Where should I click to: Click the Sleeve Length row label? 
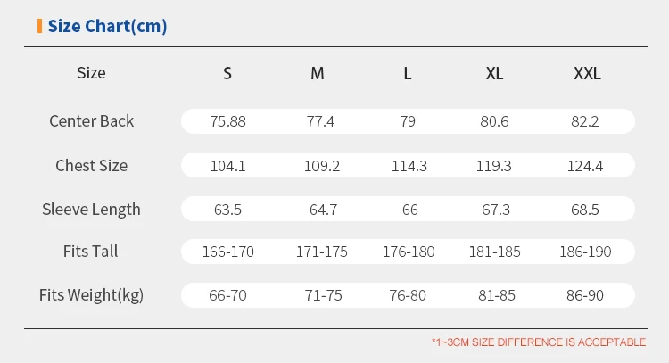point(91,210)
